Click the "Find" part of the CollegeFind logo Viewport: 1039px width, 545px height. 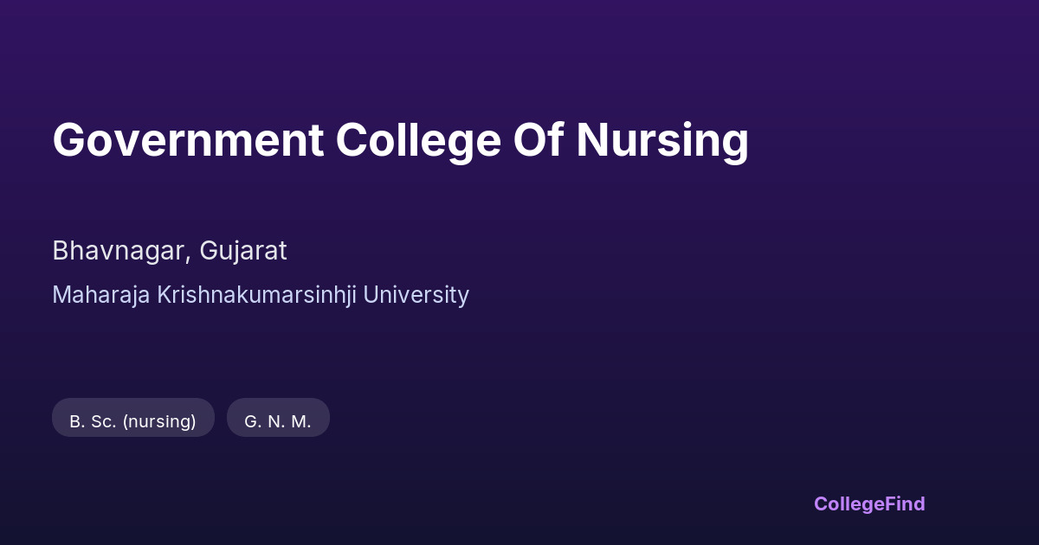pyautogui.click(x=905, y=503)
